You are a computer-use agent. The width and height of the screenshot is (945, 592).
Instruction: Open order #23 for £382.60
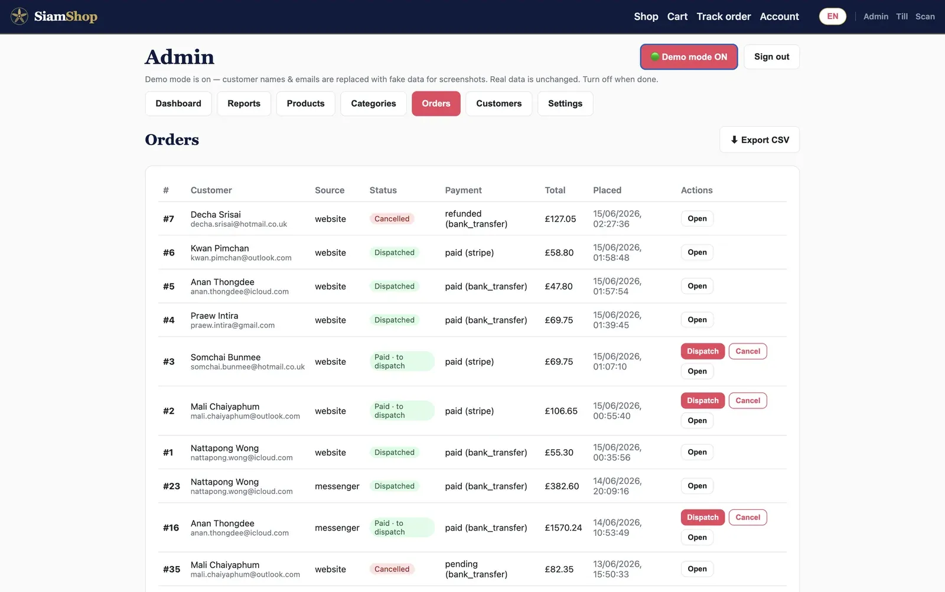[x=697, y=486]
